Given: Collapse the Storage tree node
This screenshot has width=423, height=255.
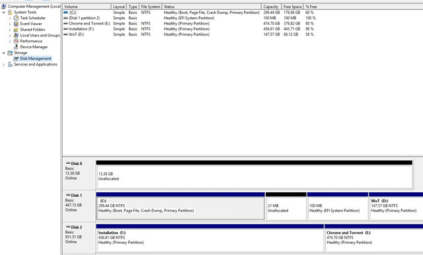Looking at the screenshot, I should tap(3, 53).
